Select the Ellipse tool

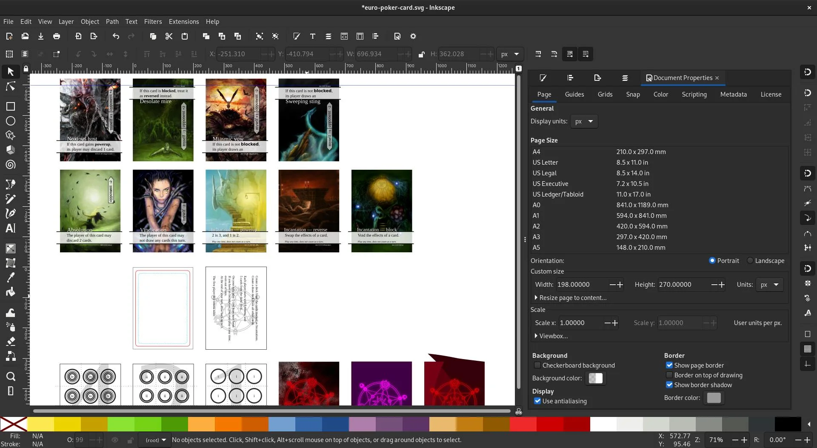(11, 121)
